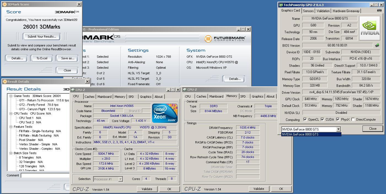Click the 3DMark Score window title icon
This screenshot has width=386, height=194.
point(4,4)
